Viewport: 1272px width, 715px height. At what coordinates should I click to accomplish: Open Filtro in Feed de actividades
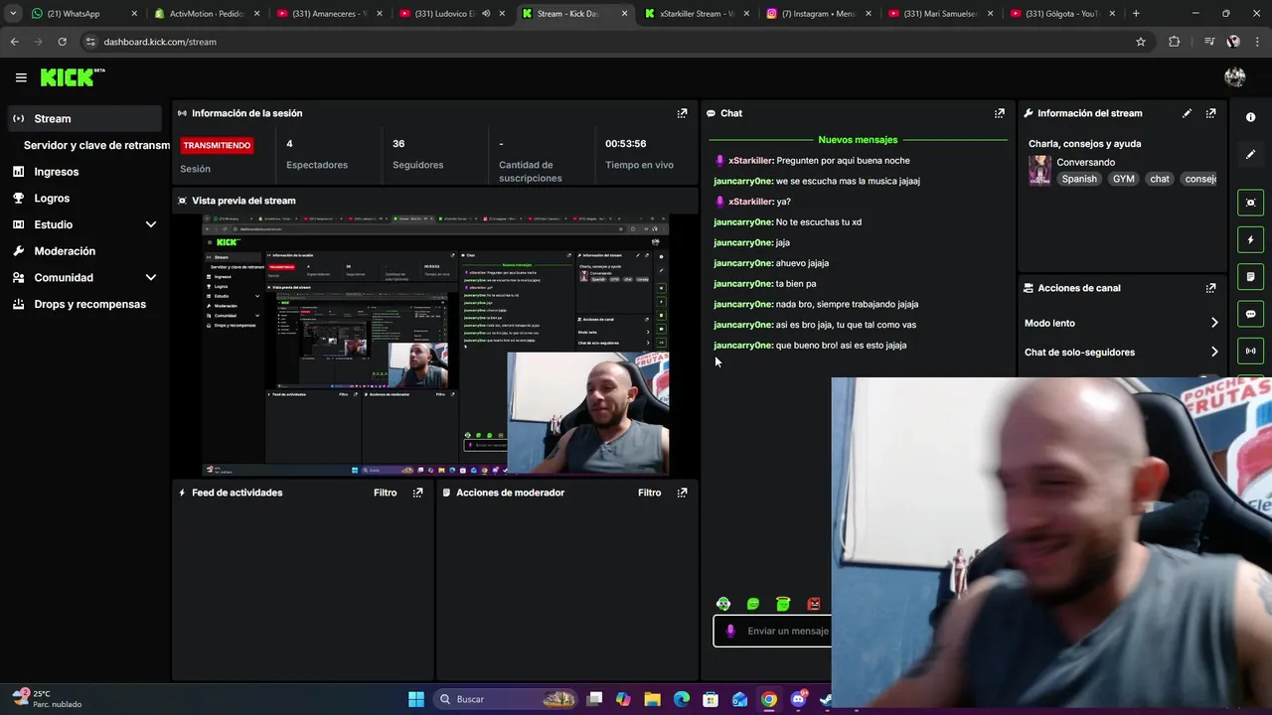pos(385,493)
